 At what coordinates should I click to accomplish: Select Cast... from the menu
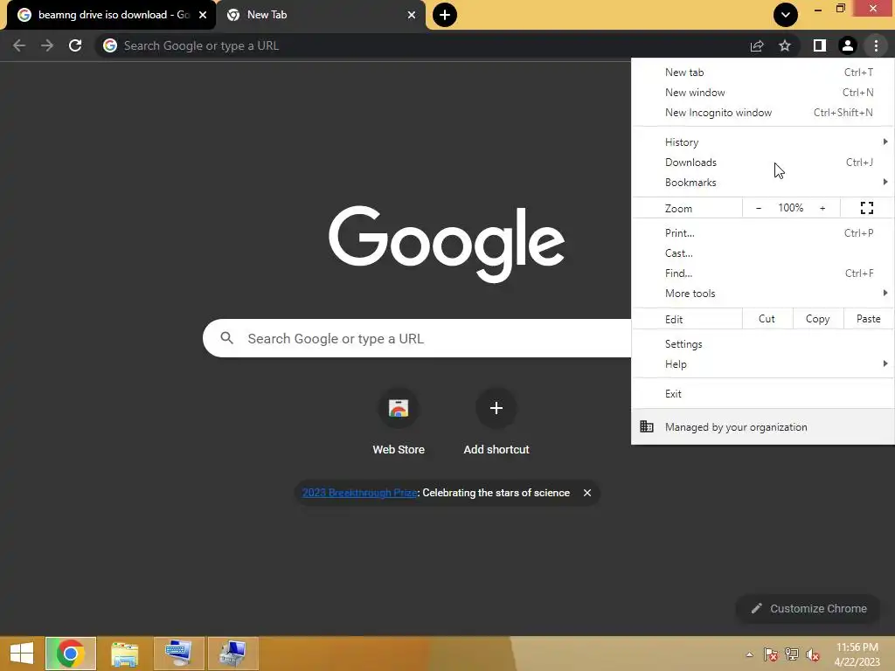[x=762, y=252]
